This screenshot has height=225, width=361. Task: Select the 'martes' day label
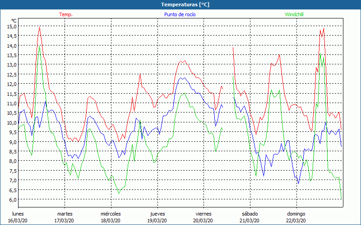click(65, 214)
